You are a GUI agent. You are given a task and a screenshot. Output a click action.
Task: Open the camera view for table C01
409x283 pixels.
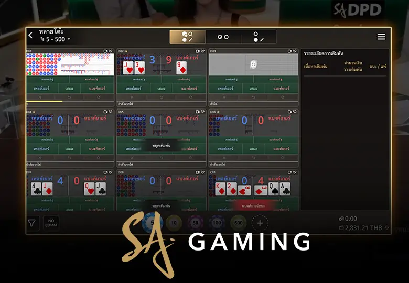[x=290, y=172]
